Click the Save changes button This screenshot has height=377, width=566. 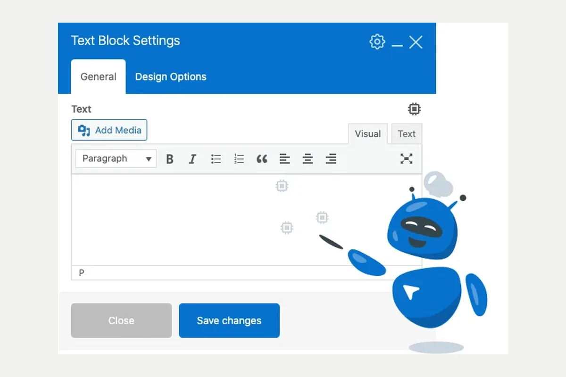click(229, 320)
